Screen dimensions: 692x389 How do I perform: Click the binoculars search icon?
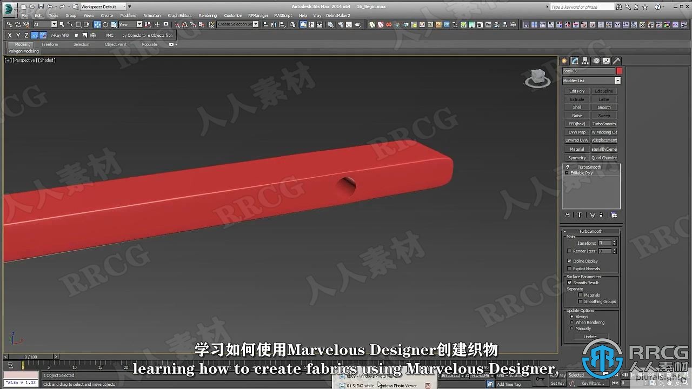tap(619, 7)
